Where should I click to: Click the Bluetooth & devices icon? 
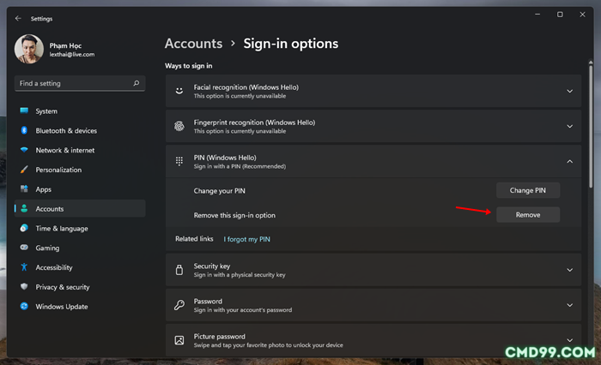pos(24,130)
